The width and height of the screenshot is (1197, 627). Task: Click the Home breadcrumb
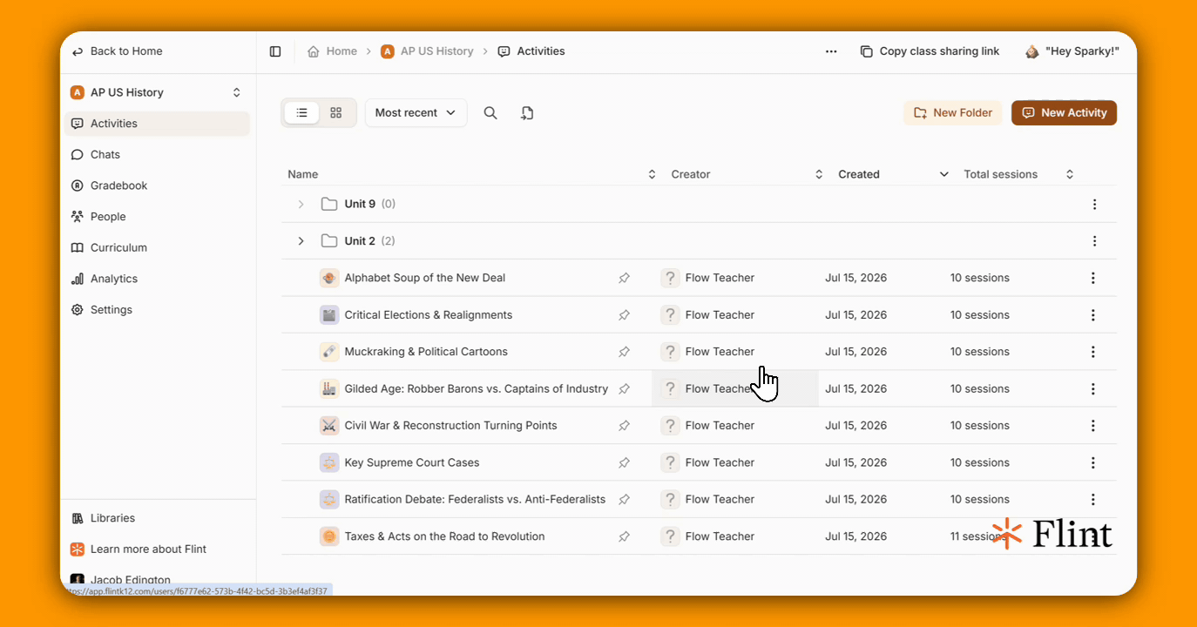pyautogui.click(x=332, y=51)
